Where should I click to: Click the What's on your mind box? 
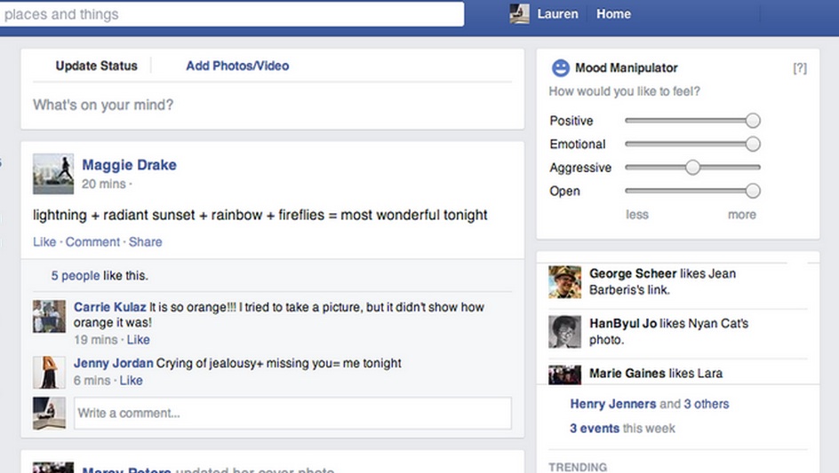pyautogui.click(x=272, y=105)
